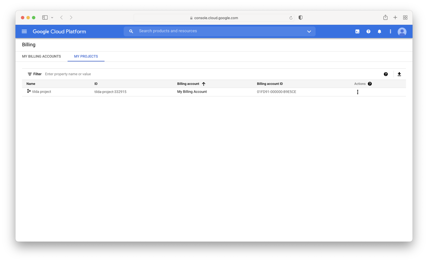428x262 pixels.
Task: Focus the Search products and resources field
Action: coord(220,31)
